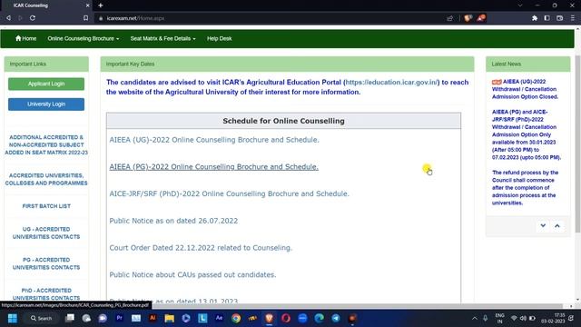The width and height of the screenshot is (581, 327).
Task: Open the share icon in the address bar
Action: pos(450,18)
